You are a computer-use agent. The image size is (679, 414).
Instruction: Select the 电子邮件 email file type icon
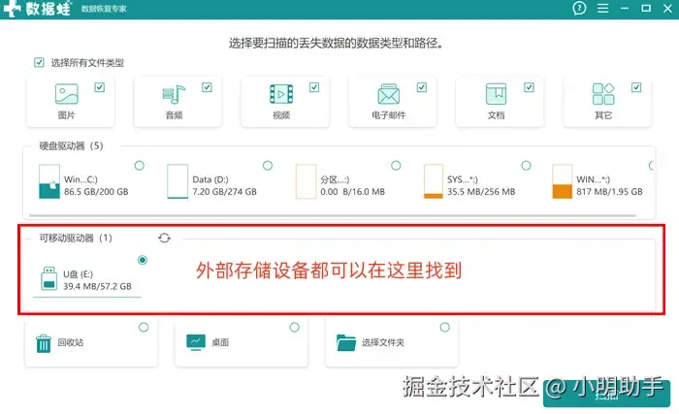(x=388, y=94)
